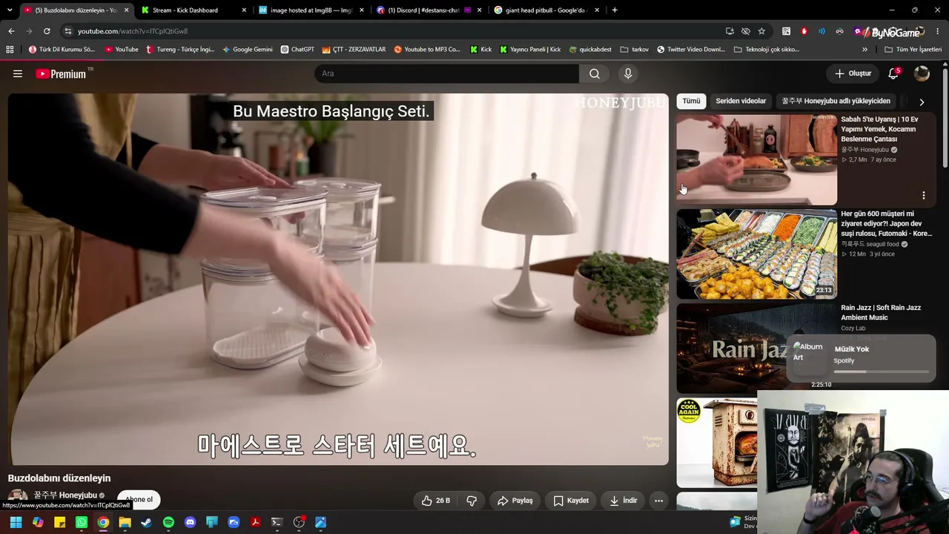The height and width of the screenshot is (534, 949).
Task: Open 'Sabah 5'te Uyanış' video thumbnail
Action: pos(756,159)
